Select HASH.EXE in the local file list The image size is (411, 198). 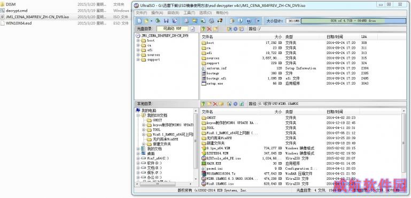coord(211,163)
